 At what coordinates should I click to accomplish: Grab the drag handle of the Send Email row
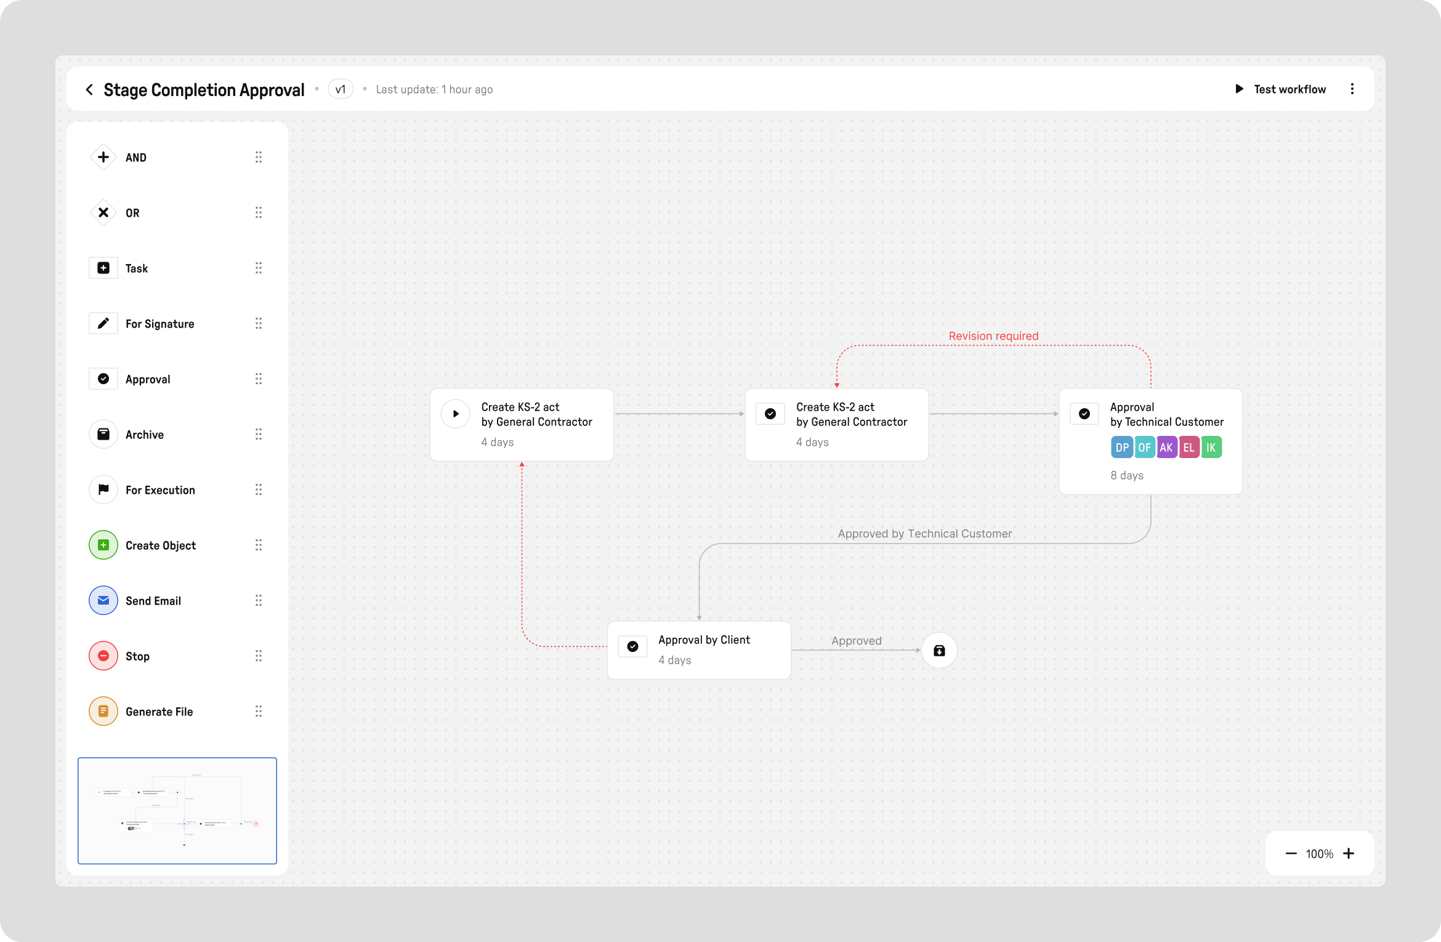click(x=259, y=600)
